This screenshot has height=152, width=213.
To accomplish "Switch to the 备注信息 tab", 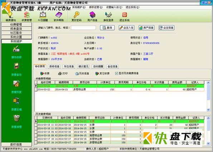I will click(x=112, y=66).
